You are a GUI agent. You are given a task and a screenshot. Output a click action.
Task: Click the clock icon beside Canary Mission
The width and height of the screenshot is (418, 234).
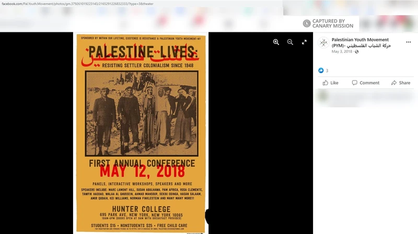[x=307, y=24]
